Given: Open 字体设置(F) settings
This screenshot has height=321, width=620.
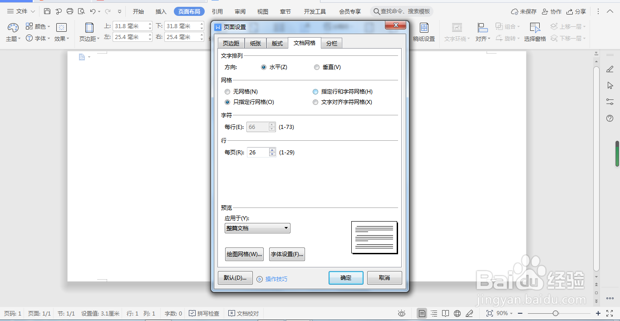Looking at the screenshot, I should pos(287,254).
